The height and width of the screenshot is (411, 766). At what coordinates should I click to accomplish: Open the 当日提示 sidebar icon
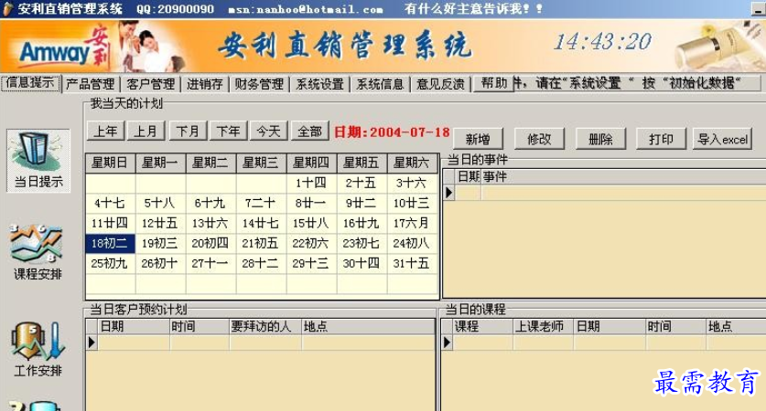click(38, 161)
